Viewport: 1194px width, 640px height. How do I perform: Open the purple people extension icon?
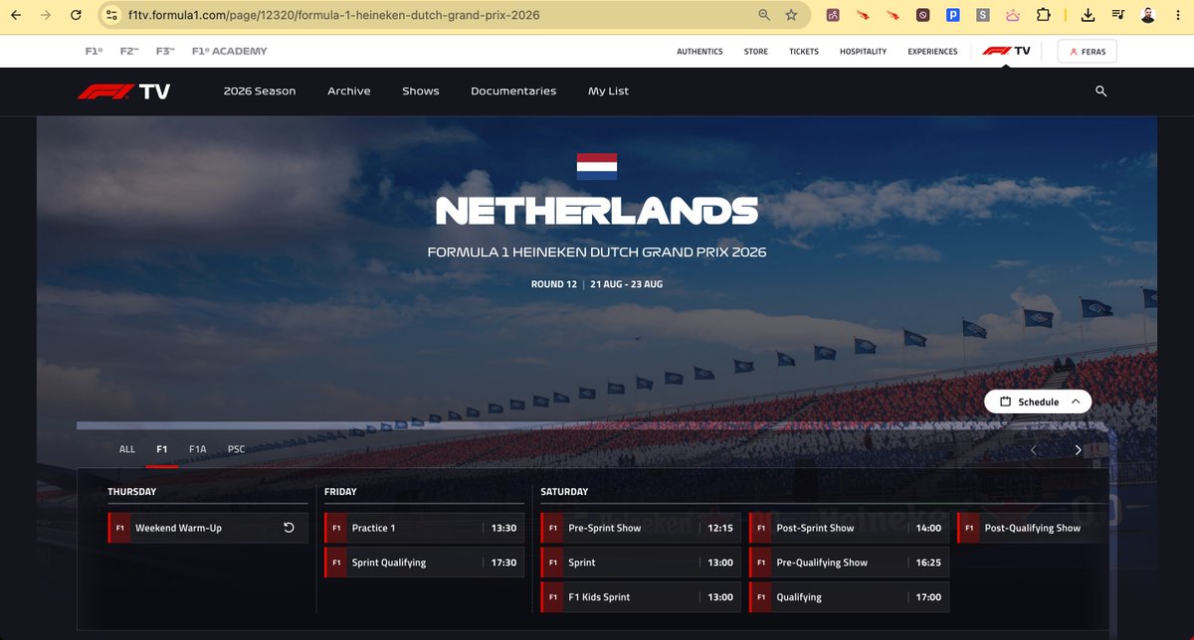pos(833,15)
